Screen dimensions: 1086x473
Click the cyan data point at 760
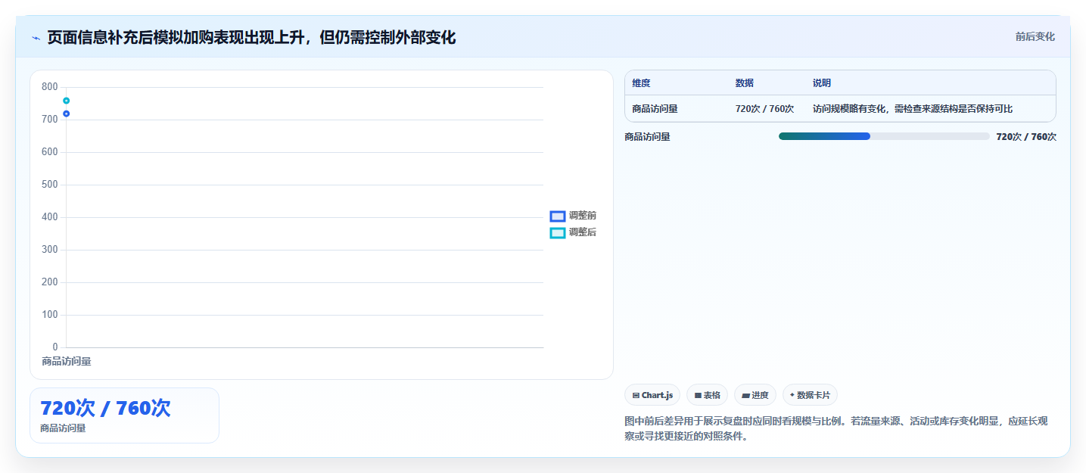[x=67, y=101]
